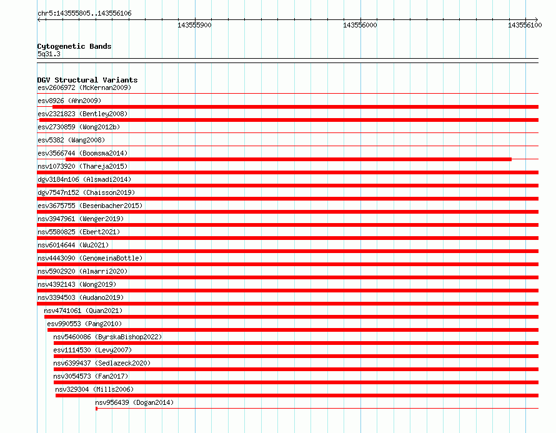Select the nsv3947961 (Wenger2019) label
The height and width of the screenshot is (433, 556).
81,219
